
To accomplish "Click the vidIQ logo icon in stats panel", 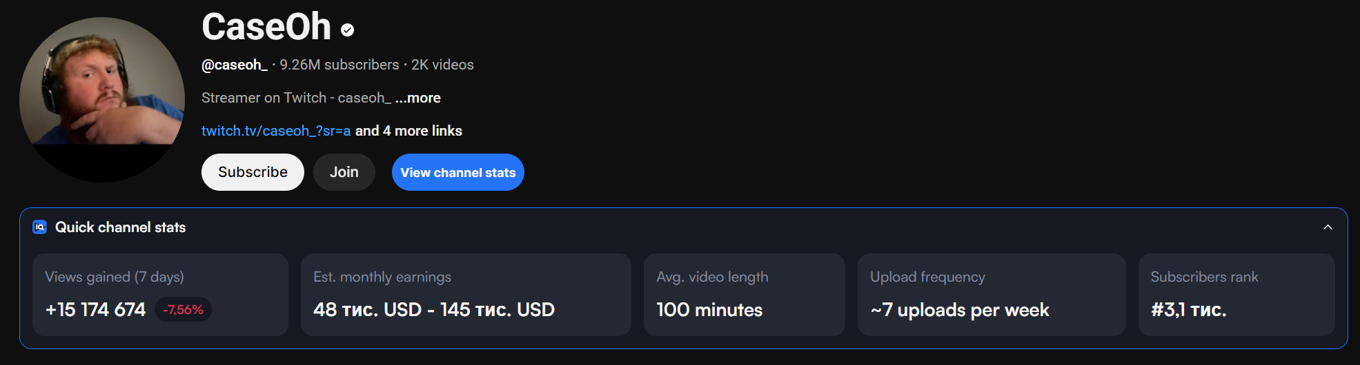I will (40, 227).
